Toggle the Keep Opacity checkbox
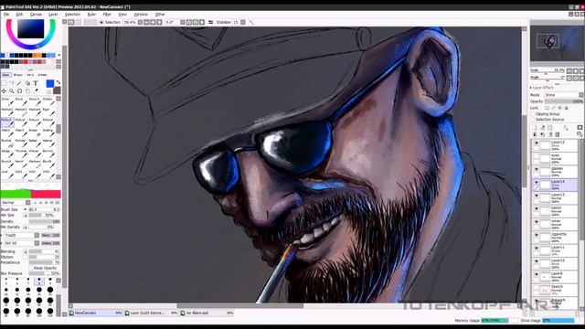This screenshot has height=329, width=585. click(31, 268)
